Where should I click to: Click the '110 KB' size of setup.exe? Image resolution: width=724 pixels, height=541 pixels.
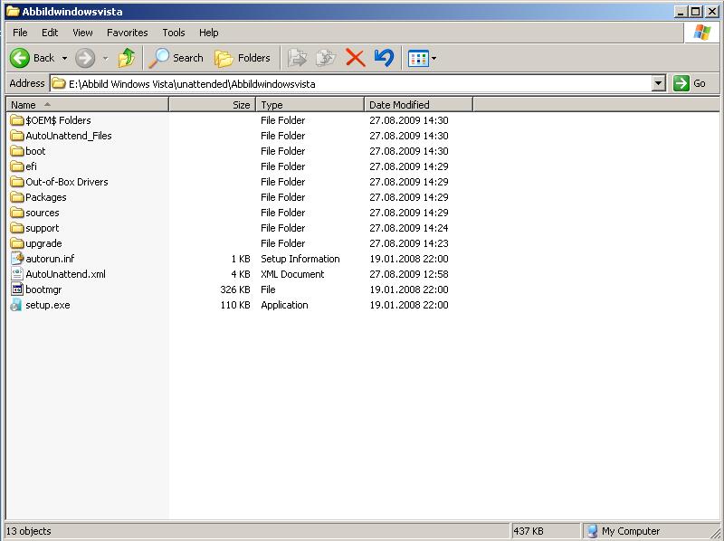[235, 305]
